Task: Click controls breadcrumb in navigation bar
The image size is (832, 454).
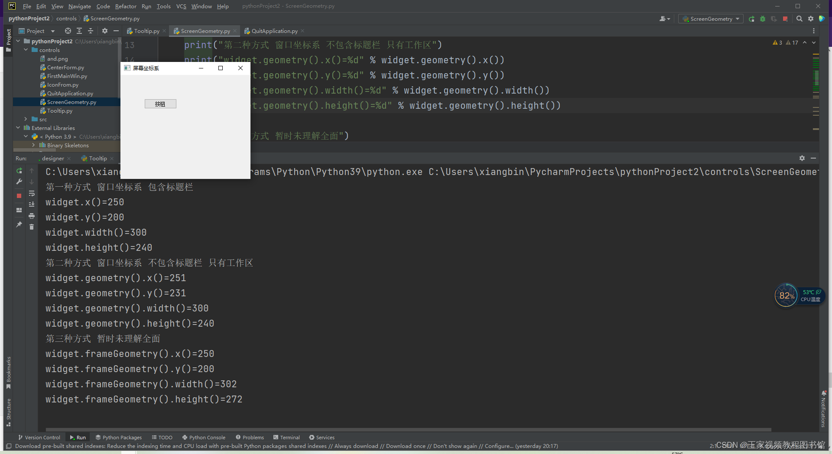Action: (x=66, y=18)
